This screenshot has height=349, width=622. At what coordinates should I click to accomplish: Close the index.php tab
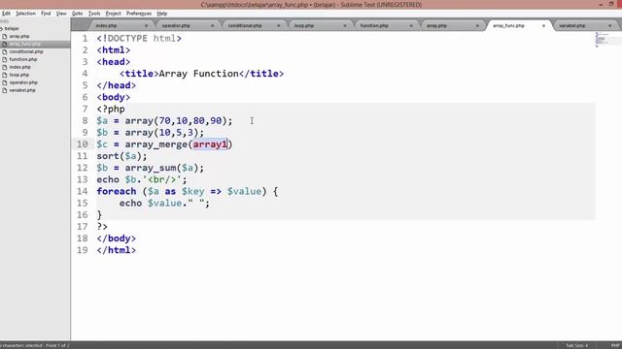point(147,26)
